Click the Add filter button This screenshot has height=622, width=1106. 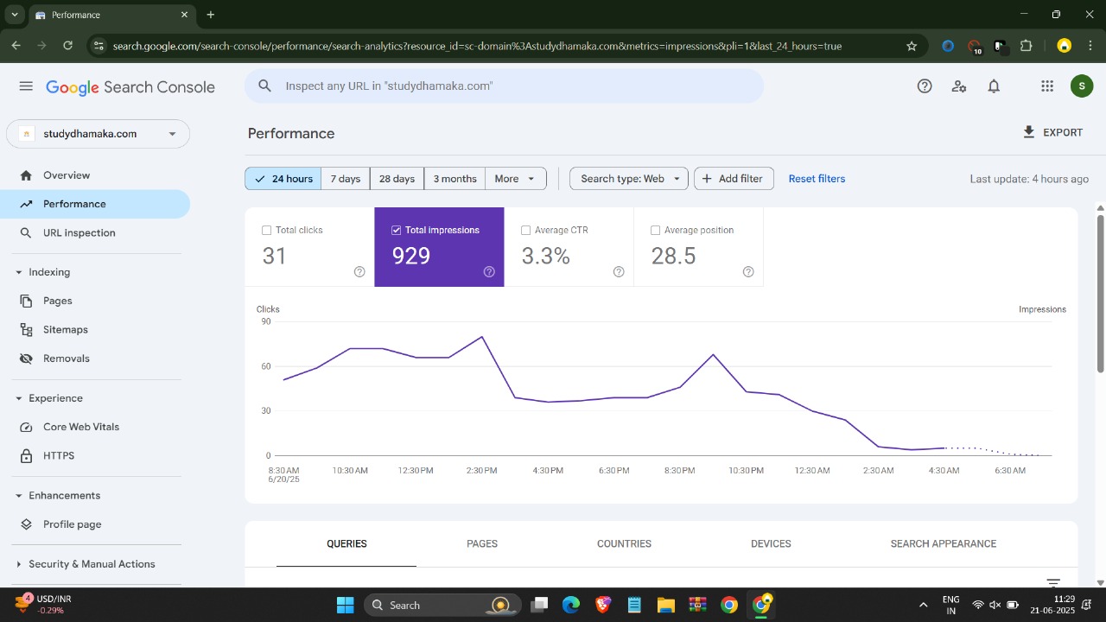coord(734,179)
